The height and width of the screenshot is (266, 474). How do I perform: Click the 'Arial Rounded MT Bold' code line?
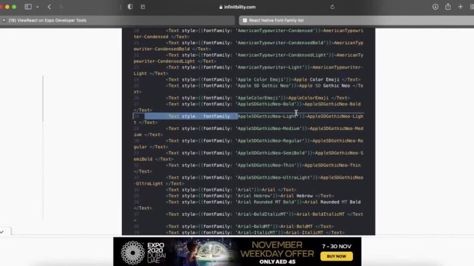point(248,205)
